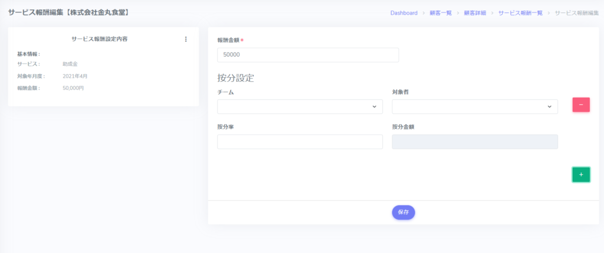This screenshot has width=604, height=253.
Task: Return to サービス報酬一覧 breadcrumb
Action: click(x=520, y=12)
